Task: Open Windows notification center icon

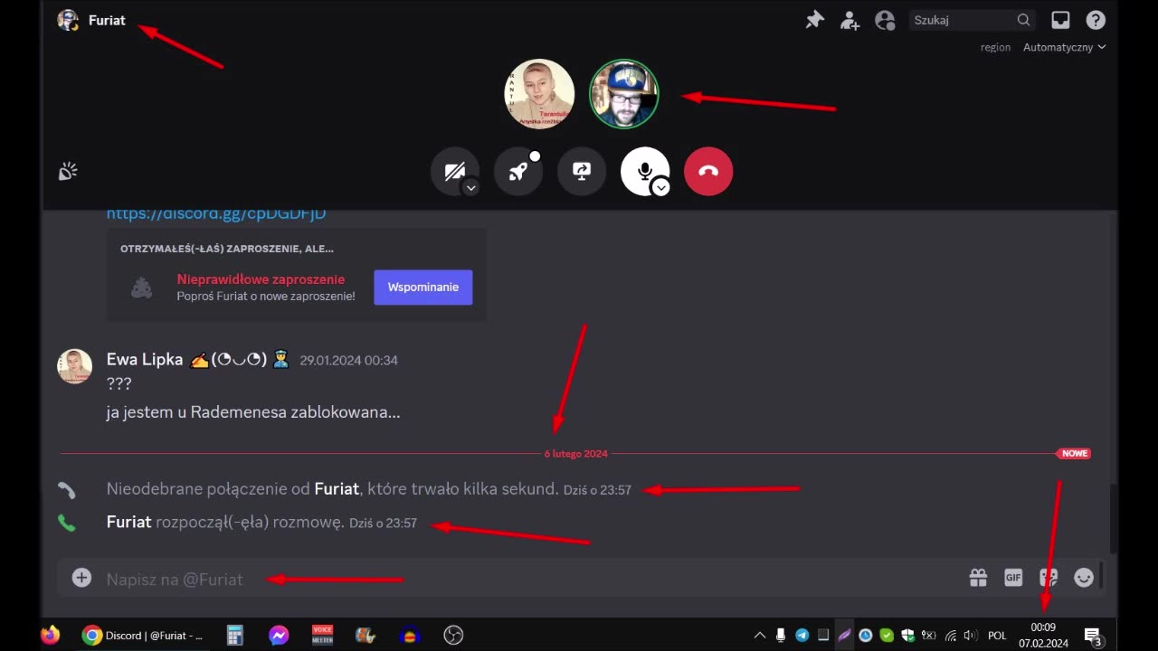Action: (1092, 637)
